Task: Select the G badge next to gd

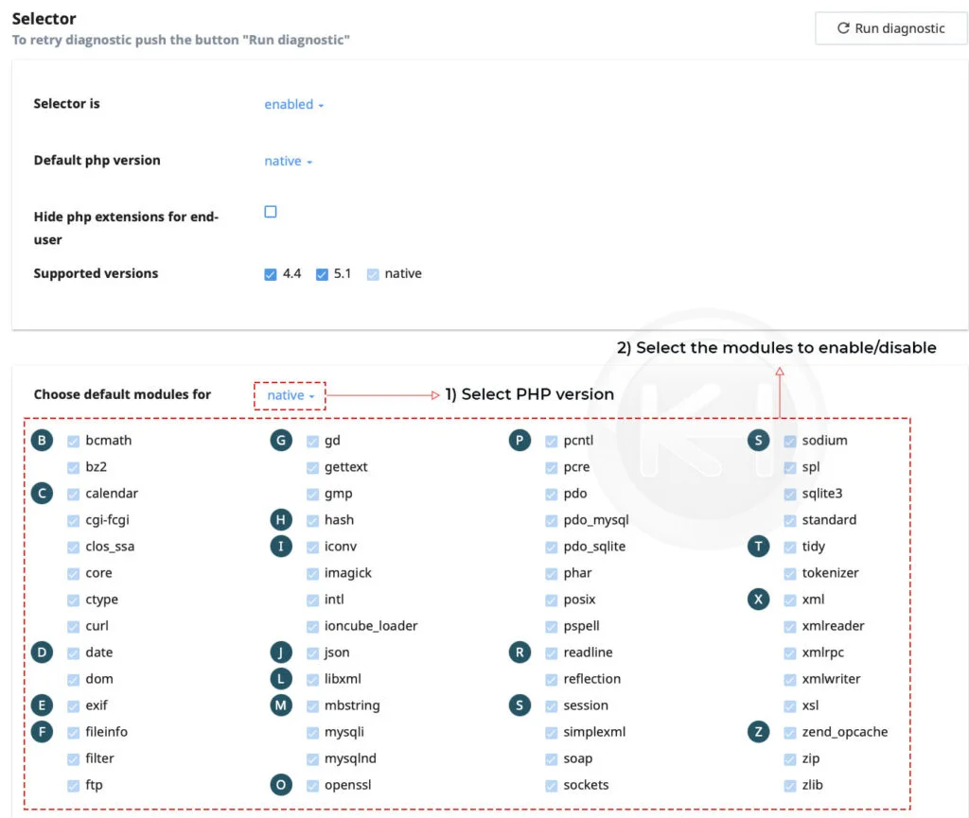Action: pyautogui.click(x=280, y=440)
